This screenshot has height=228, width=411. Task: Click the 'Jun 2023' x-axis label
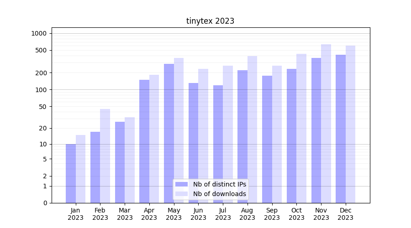click(198, 214)
